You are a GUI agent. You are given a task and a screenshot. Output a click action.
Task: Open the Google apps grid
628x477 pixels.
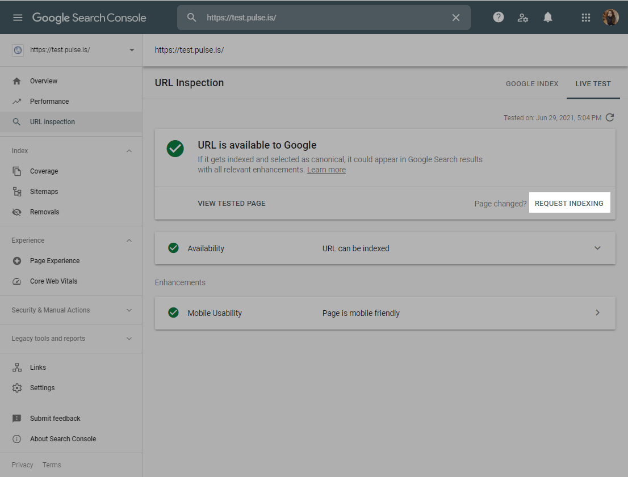[586, 18]
